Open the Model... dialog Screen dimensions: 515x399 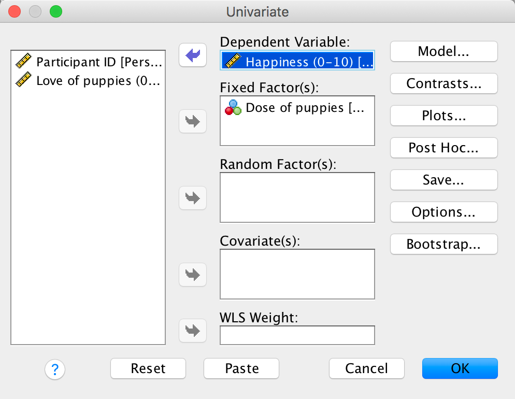coord(444,51)
